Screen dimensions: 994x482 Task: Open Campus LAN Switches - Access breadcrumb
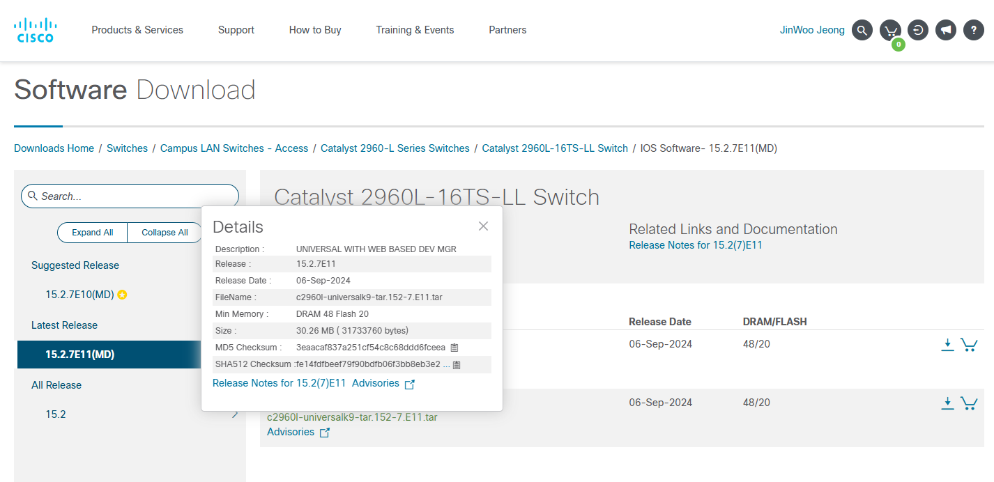pos(234,148)
